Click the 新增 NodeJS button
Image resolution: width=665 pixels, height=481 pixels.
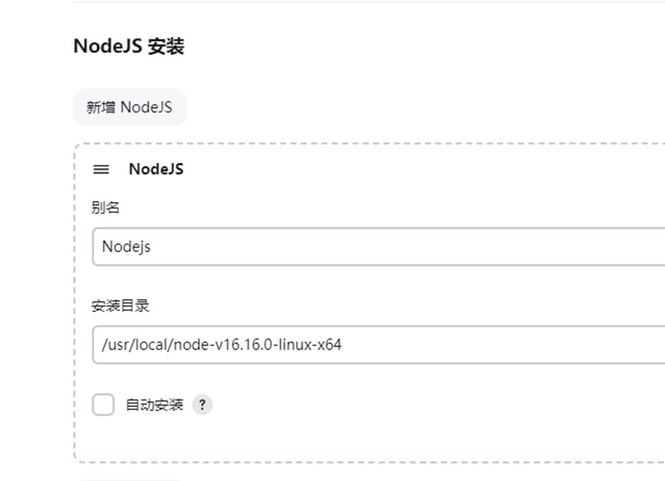pyautogui.click(x=130, y=107)
